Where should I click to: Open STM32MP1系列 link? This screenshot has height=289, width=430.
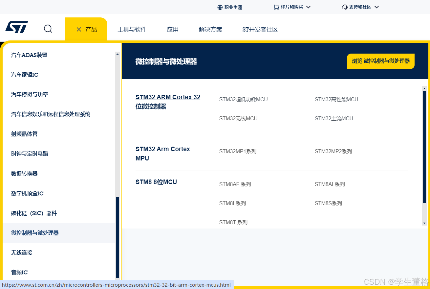pyautogui.click(x=238, y=151)
